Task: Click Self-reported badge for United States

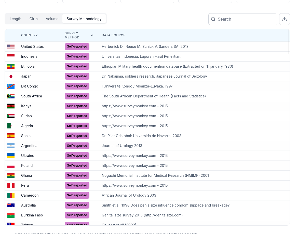Action: click(x=77, y=47)
